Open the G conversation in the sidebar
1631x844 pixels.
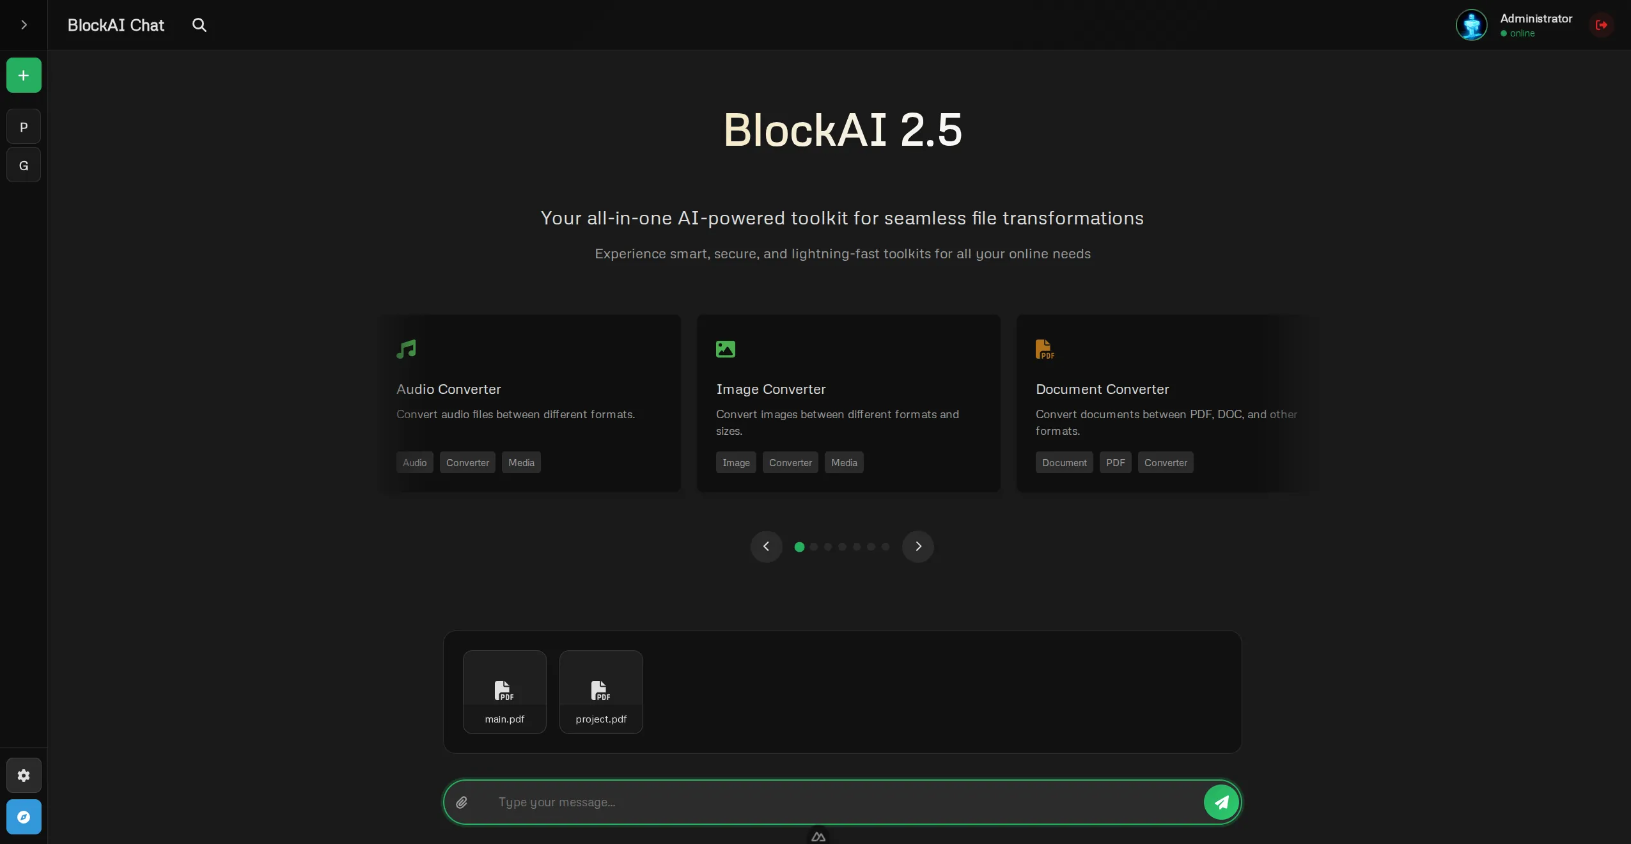(24, 165)
